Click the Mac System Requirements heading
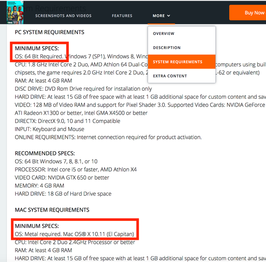Viewport: 266px width, 262px height. click(x=52, y=210)
